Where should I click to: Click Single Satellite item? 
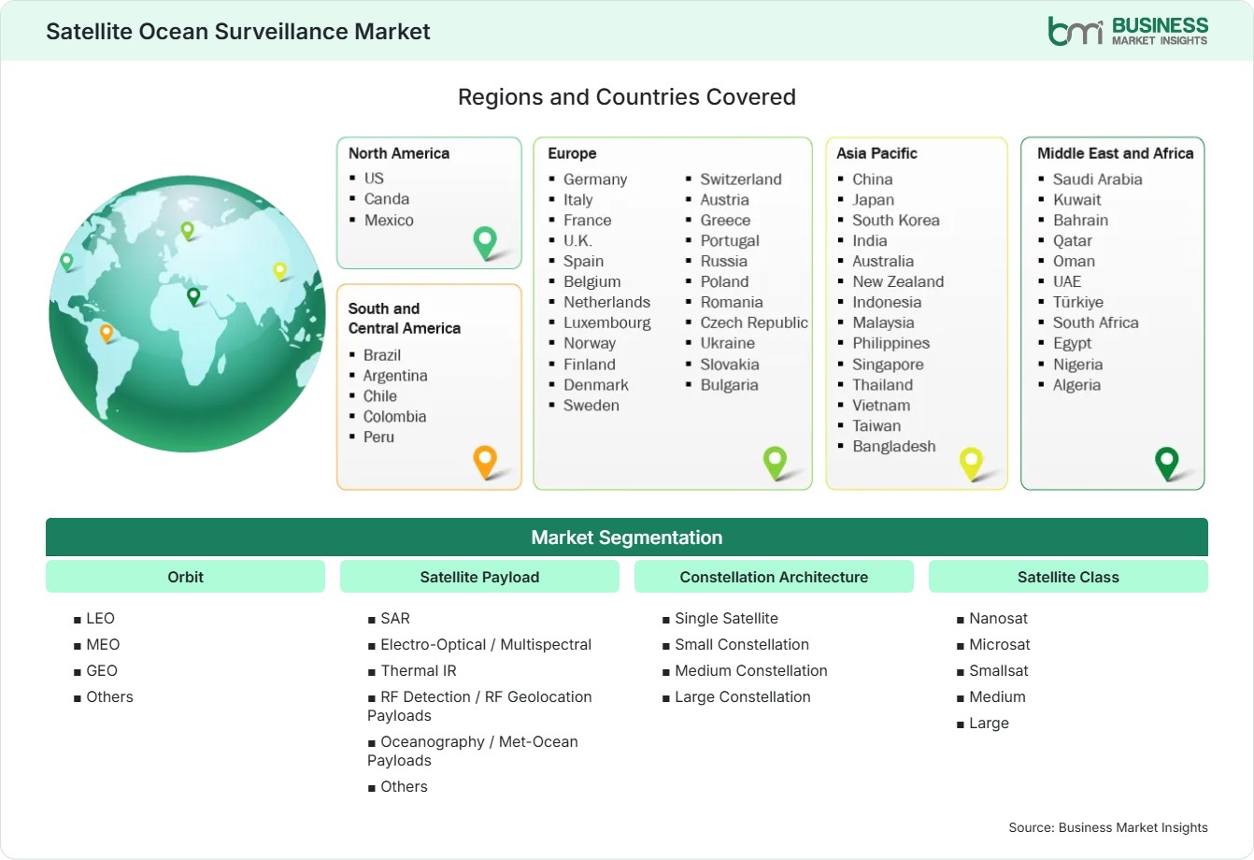726,619
